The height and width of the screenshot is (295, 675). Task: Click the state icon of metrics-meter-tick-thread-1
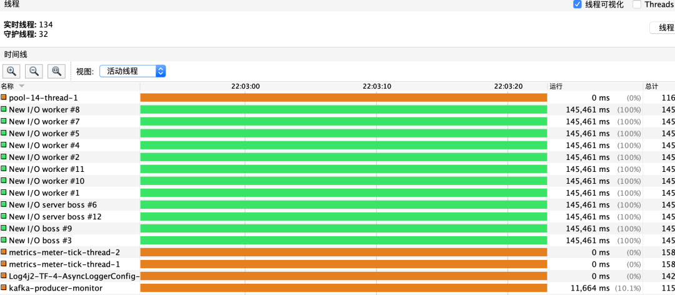[4, 264]
